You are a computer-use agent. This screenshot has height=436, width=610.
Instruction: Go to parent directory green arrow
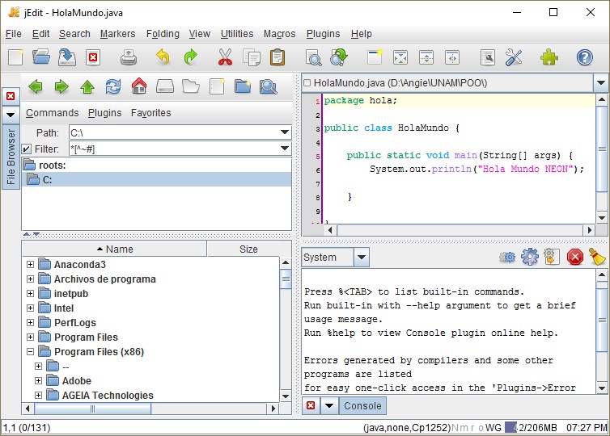click(x=87, y=86)
